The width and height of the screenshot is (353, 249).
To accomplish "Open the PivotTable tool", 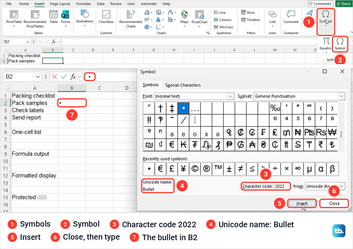I will pyautogui.click(x=14, y=19).
